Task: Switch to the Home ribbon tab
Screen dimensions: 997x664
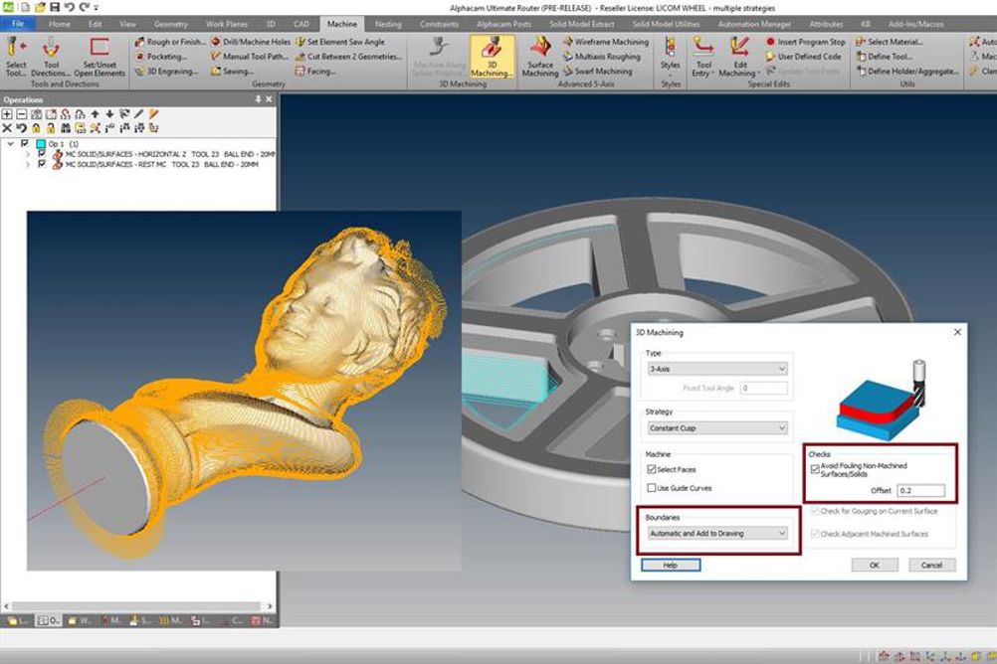Action: click(60, 24)
